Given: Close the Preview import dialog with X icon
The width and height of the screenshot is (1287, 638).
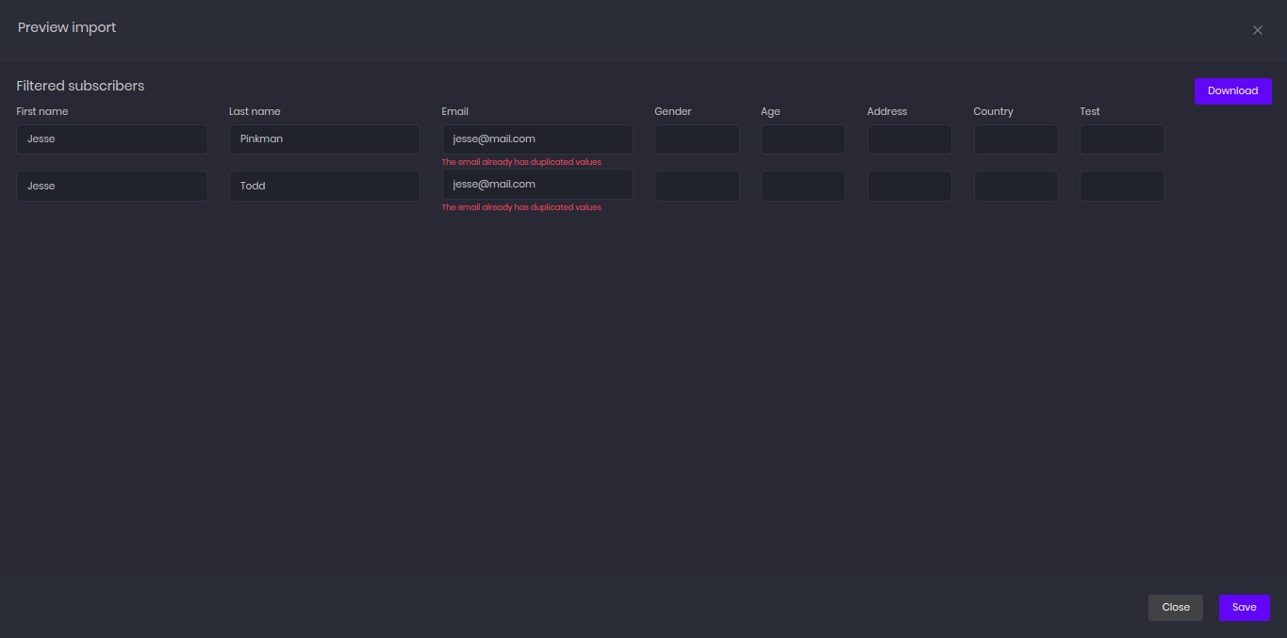Looking at the screenshot, I should click(1257, 30).
